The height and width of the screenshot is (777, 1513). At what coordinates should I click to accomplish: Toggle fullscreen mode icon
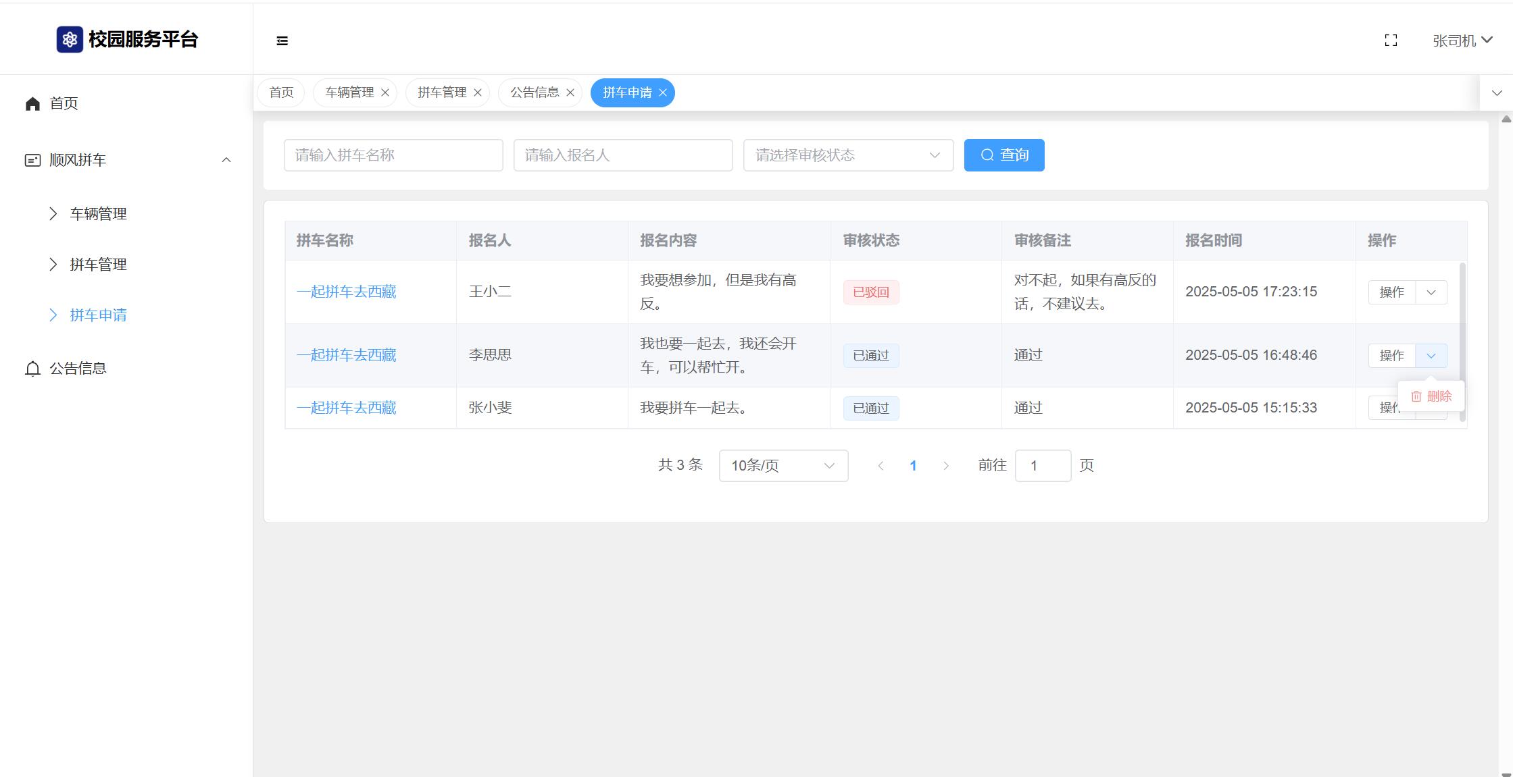pyautogui.click(x=1391, y=41)
